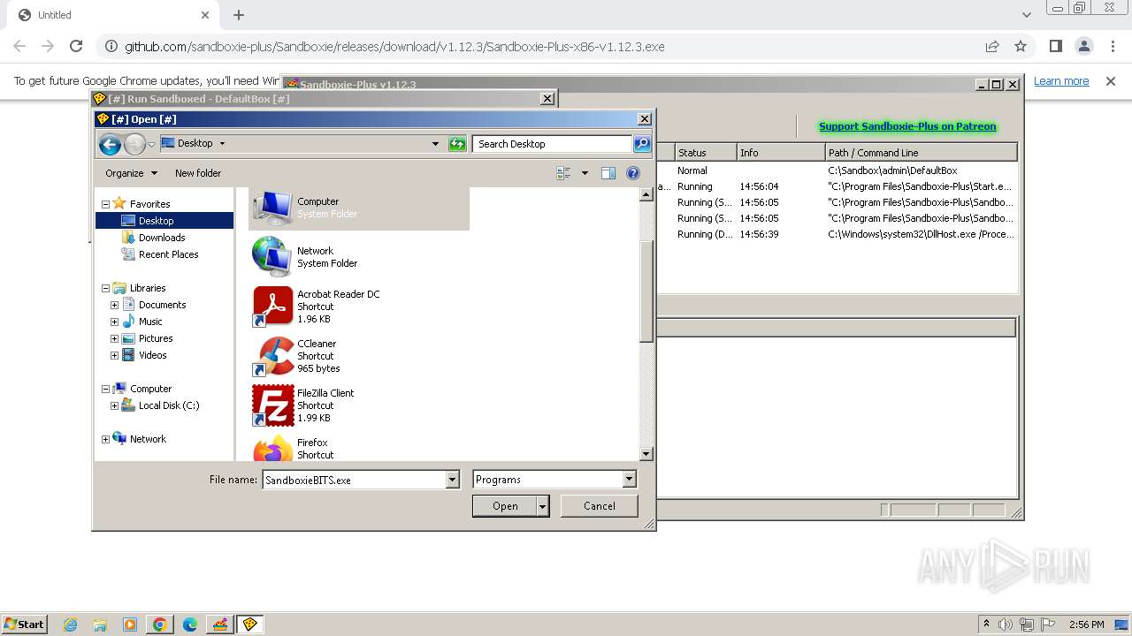
Task: Show the preview pane icon
Action: click(x=608, y=173)
